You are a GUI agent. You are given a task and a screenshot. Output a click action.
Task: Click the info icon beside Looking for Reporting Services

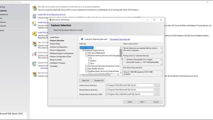pos(82,39)
